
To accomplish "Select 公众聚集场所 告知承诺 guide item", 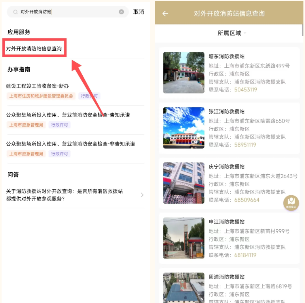I will click(68, 115).
